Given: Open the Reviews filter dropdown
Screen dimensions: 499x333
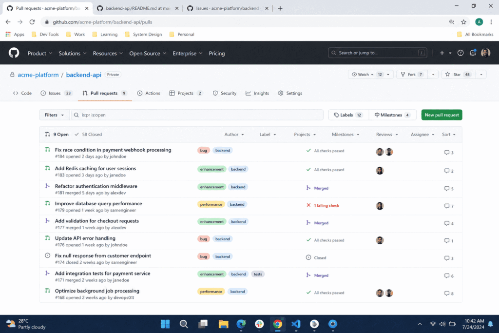Looking at the screenshot, I should point(387,135).
